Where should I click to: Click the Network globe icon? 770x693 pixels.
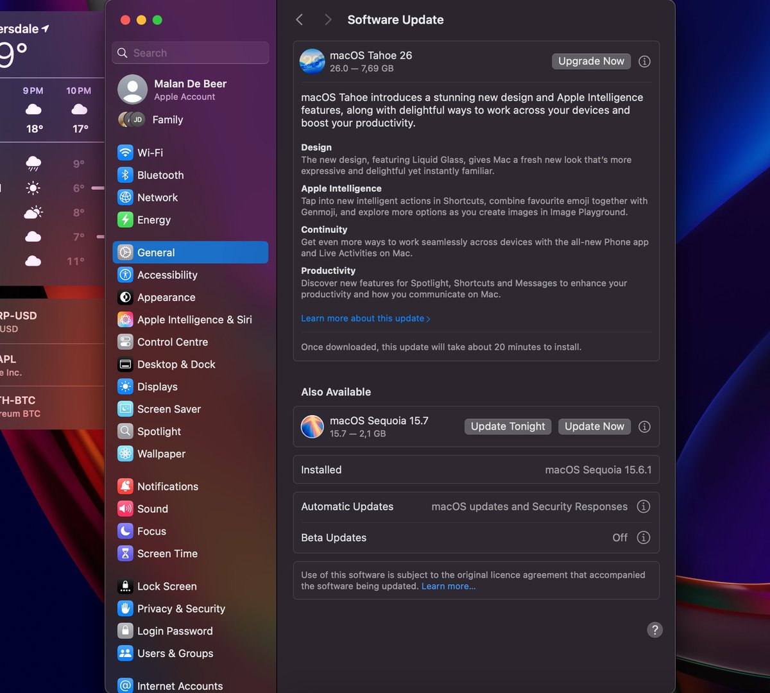pyautogui.click(x=125, y=198)
